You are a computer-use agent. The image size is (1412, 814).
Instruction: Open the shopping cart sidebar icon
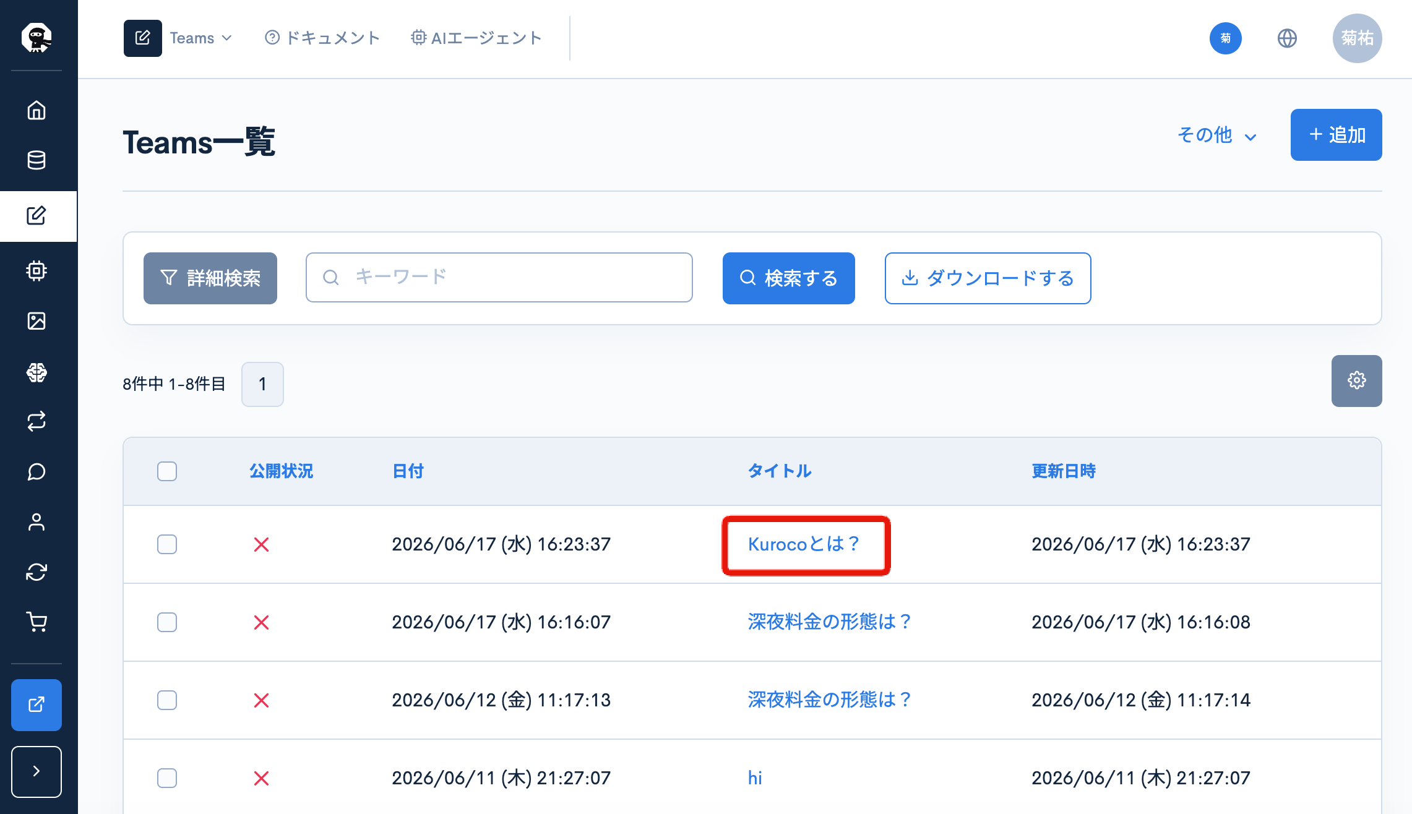click(x=37, y=622)
